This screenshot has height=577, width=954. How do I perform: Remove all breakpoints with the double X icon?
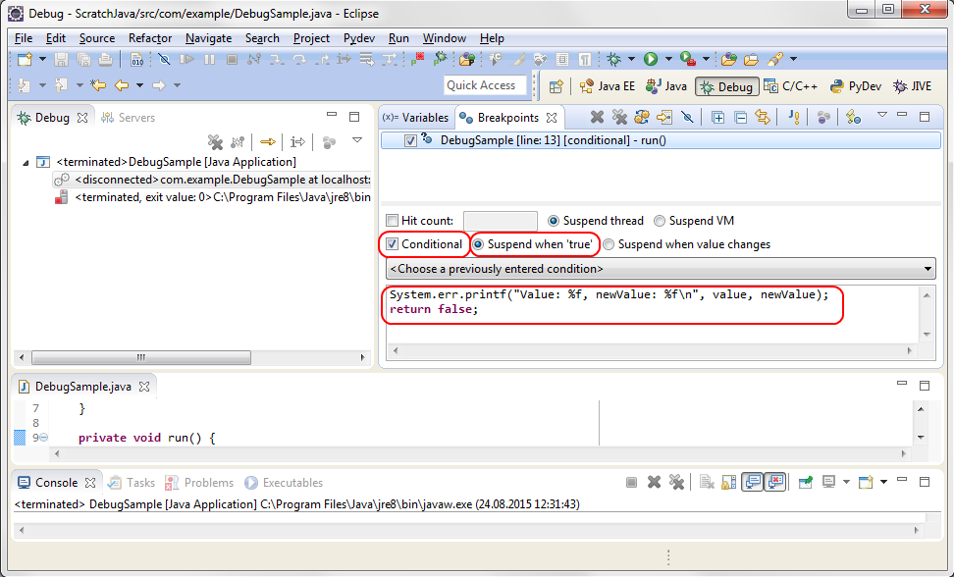coord(619,117)
